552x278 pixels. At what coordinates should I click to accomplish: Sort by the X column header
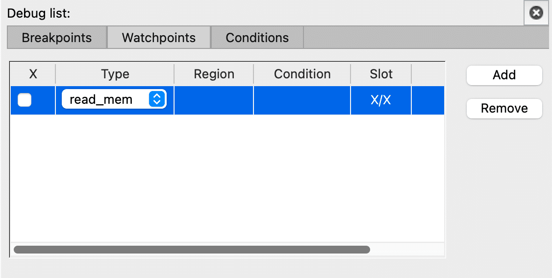(33, 74)
